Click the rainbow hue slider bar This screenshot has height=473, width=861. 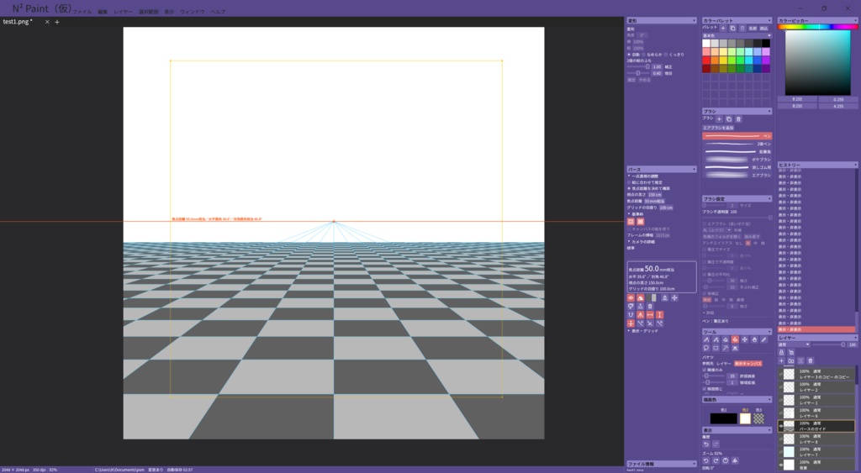[x=817, y=26]
